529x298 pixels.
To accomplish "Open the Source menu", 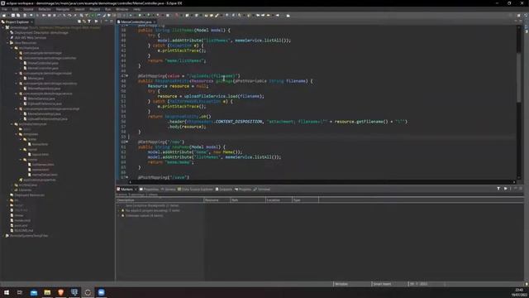I will click(x=28, y=9).
